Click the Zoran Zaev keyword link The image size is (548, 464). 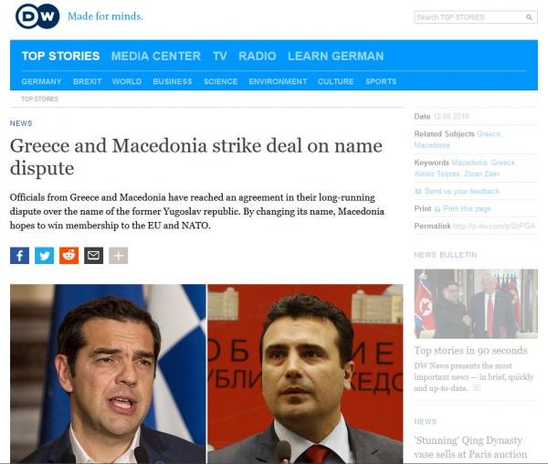pos(481,174)
